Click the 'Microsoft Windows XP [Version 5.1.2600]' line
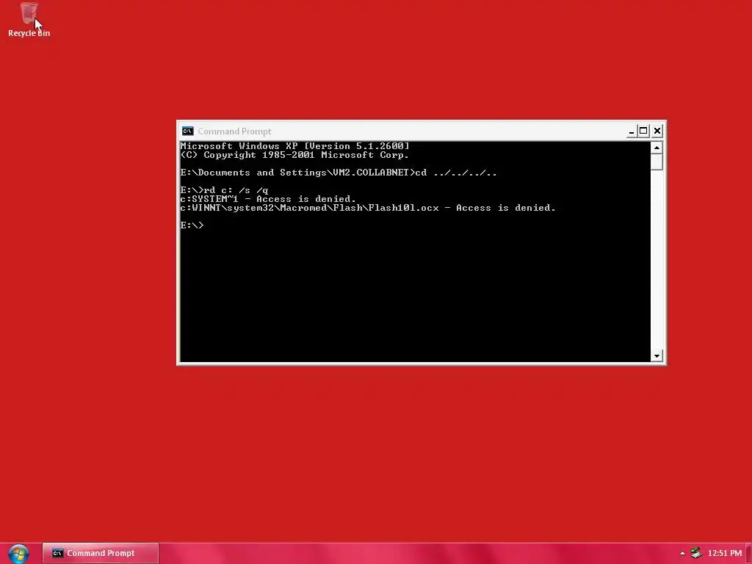Screen dimensions: 752x564 tap(295, 146)
